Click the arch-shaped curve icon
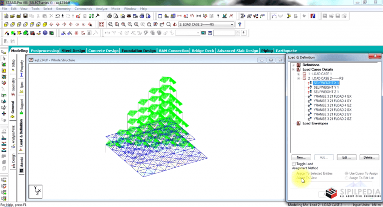This screenshot has height=207, width=383. (274, 16)
